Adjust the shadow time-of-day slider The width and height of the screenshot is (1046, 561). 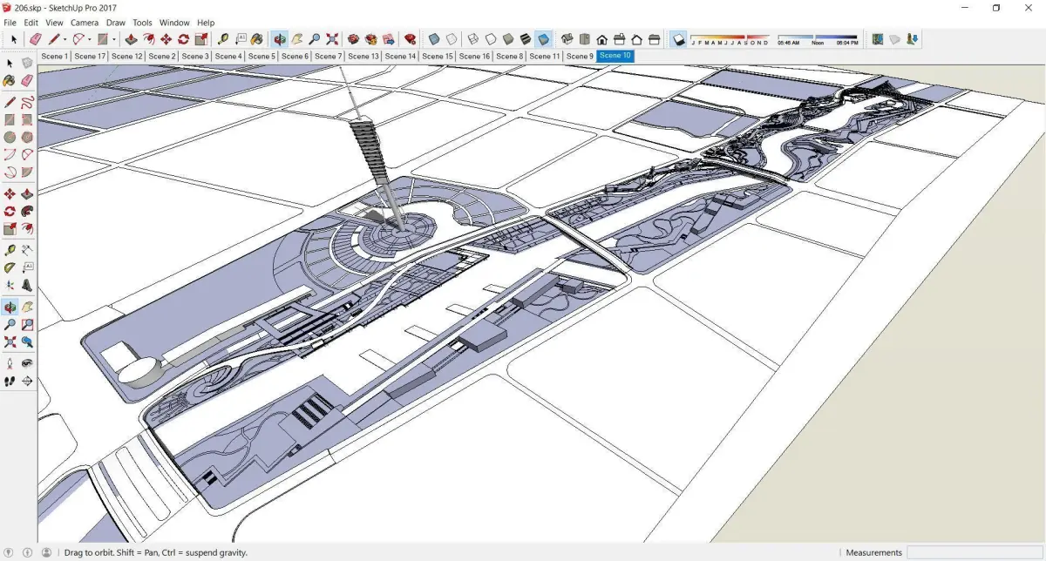click(817, 38)
